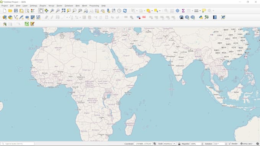Screen dimensions: 260x146
Task: Open the Processing menu
Action: tap(94, 6)
